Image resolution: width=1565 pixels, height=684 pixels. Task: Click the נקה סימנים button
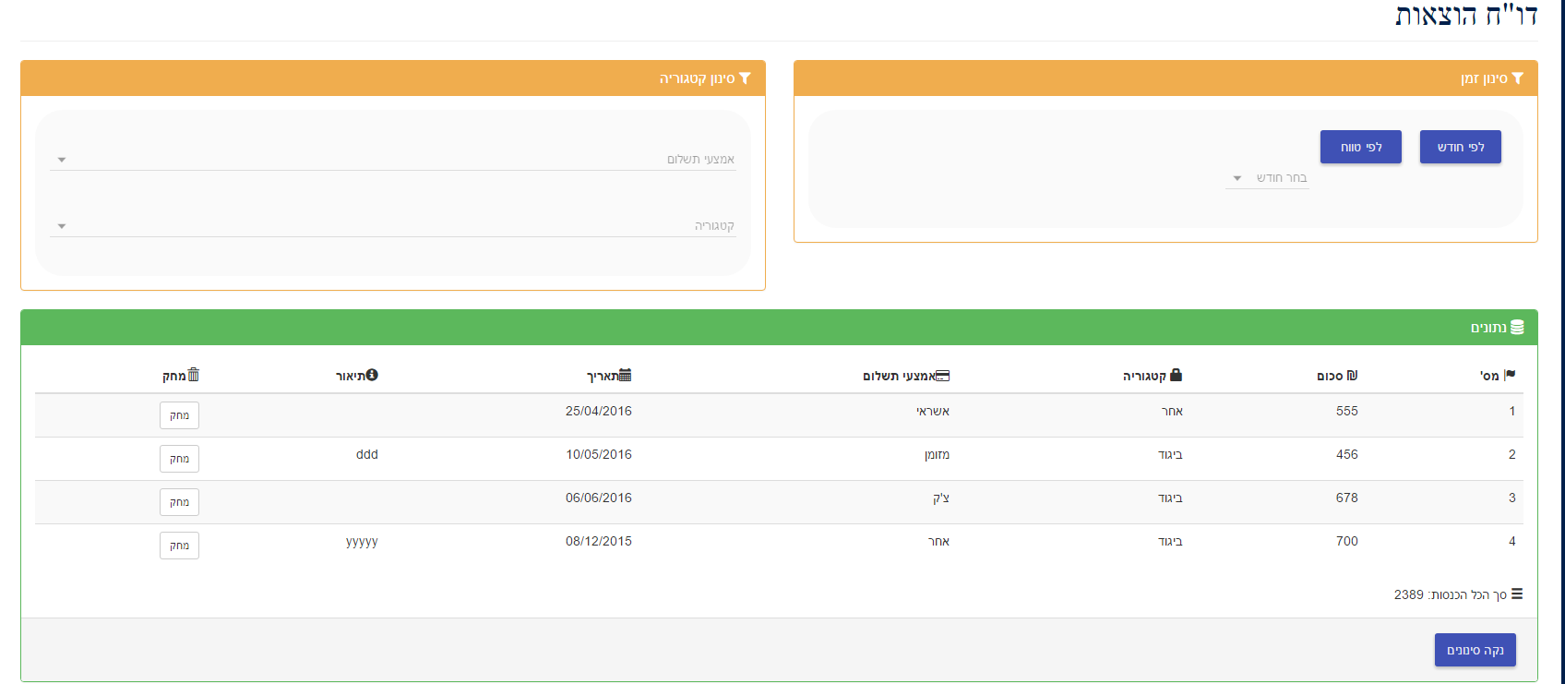coord(1475,650)
